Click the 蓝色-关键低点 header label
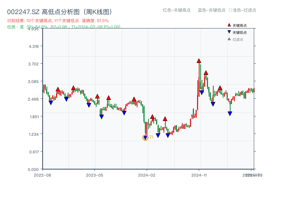This screenshot has width=282, height=211. [x=211, y=10]
